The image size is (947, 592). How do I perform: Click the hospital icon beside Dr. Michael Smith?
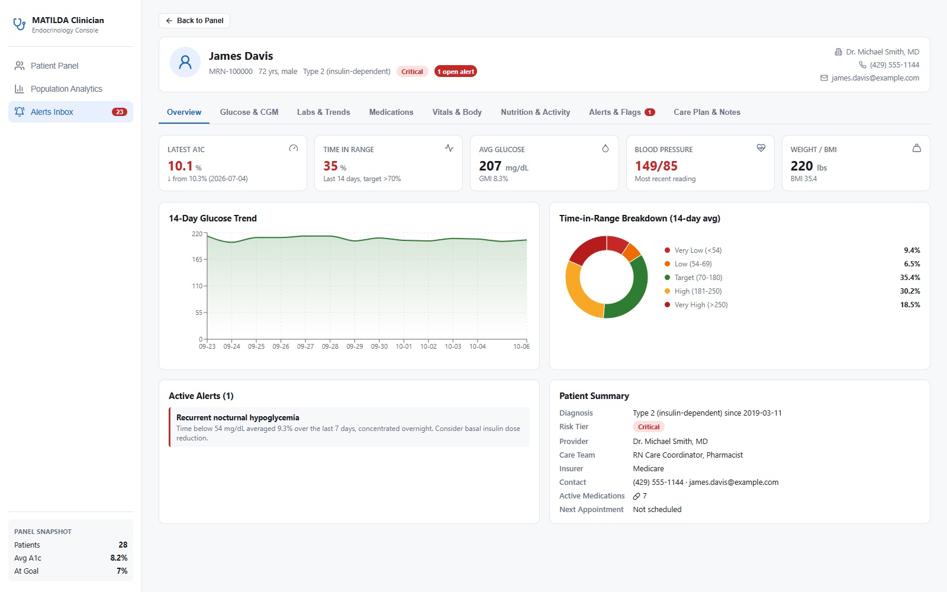(838, 52)
